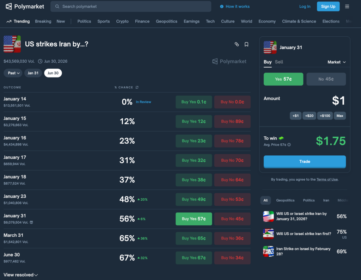Open the Terms of Use link
Image resolution: width=361 pixels, height=280 pixels.
(327, 180)
